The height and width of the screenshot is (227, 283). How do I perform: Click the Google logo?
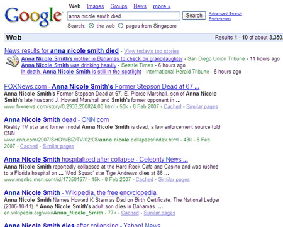[33, 16]
